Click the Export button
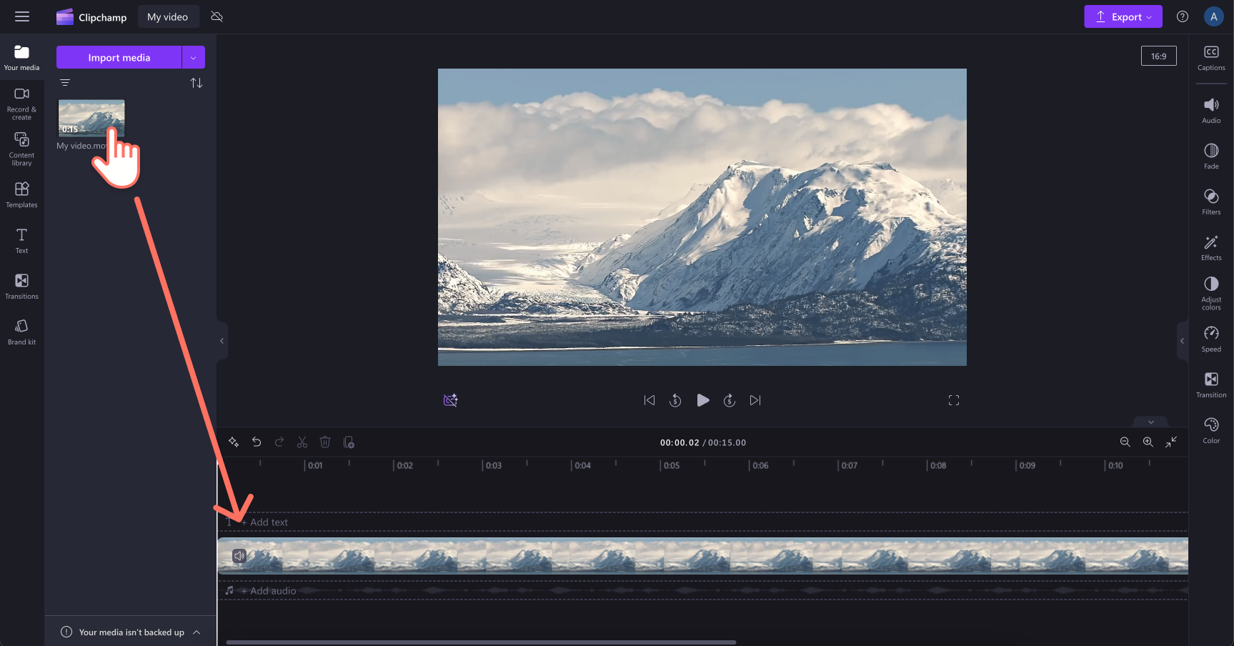 pos(1123,16)
